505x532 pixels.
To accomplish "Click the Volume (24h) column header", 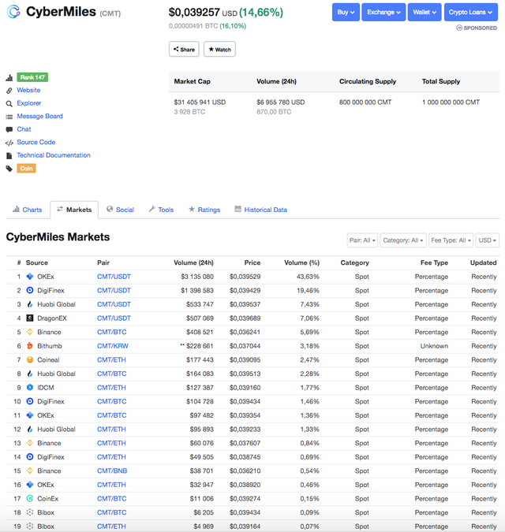I will (193, 262).
